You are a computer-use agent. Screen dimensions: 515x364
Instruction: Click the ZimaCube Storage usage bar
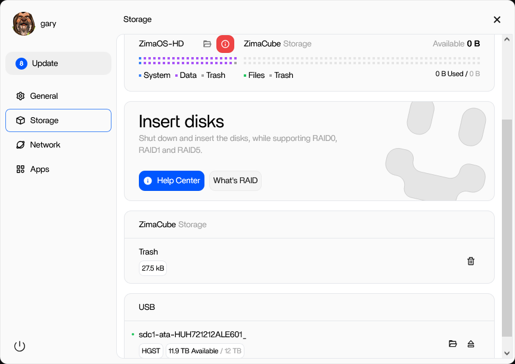click(362, 61)
